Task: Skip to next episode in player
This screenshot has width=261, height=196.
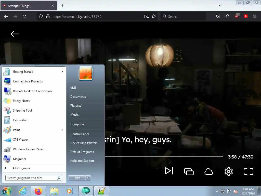Action: 169,171
